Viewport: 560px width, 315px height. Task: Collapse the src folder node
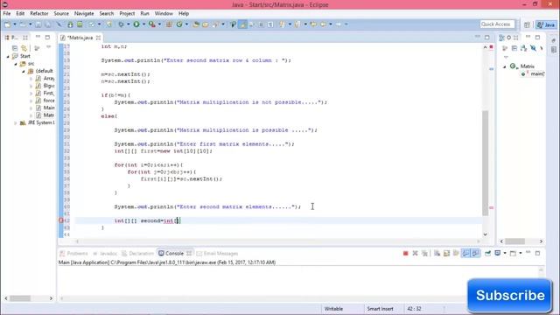(x=16, y=64)
